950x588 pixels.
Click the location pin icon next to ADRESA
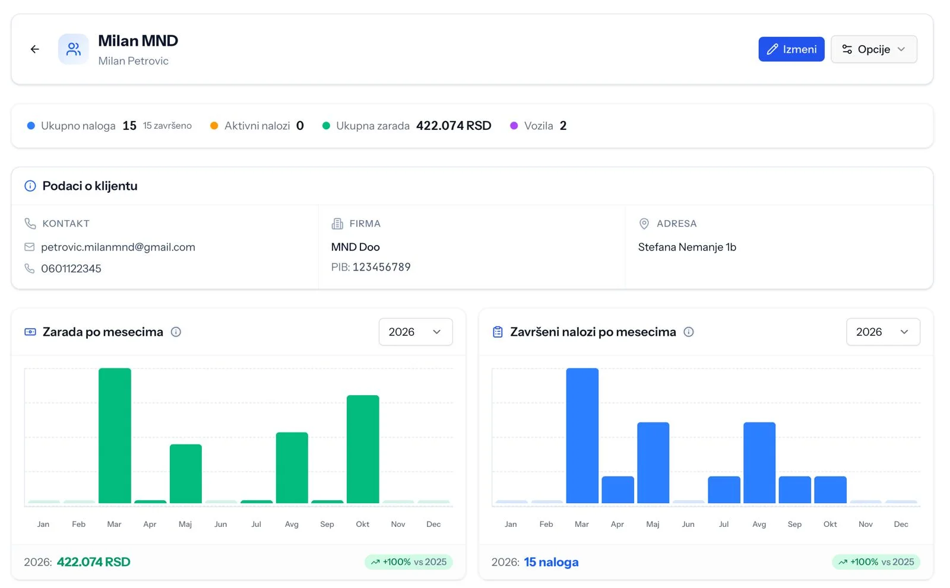(644, 224)
